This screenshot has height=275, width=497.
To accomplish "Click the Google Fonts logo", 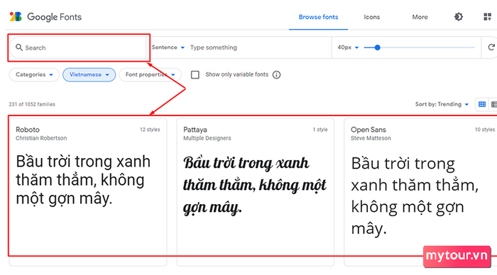I will click(45, 17).
